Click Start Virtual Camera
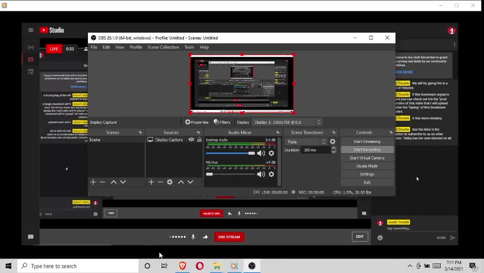Viewport: 484px width, 273px height. click(x=367, y=158)
